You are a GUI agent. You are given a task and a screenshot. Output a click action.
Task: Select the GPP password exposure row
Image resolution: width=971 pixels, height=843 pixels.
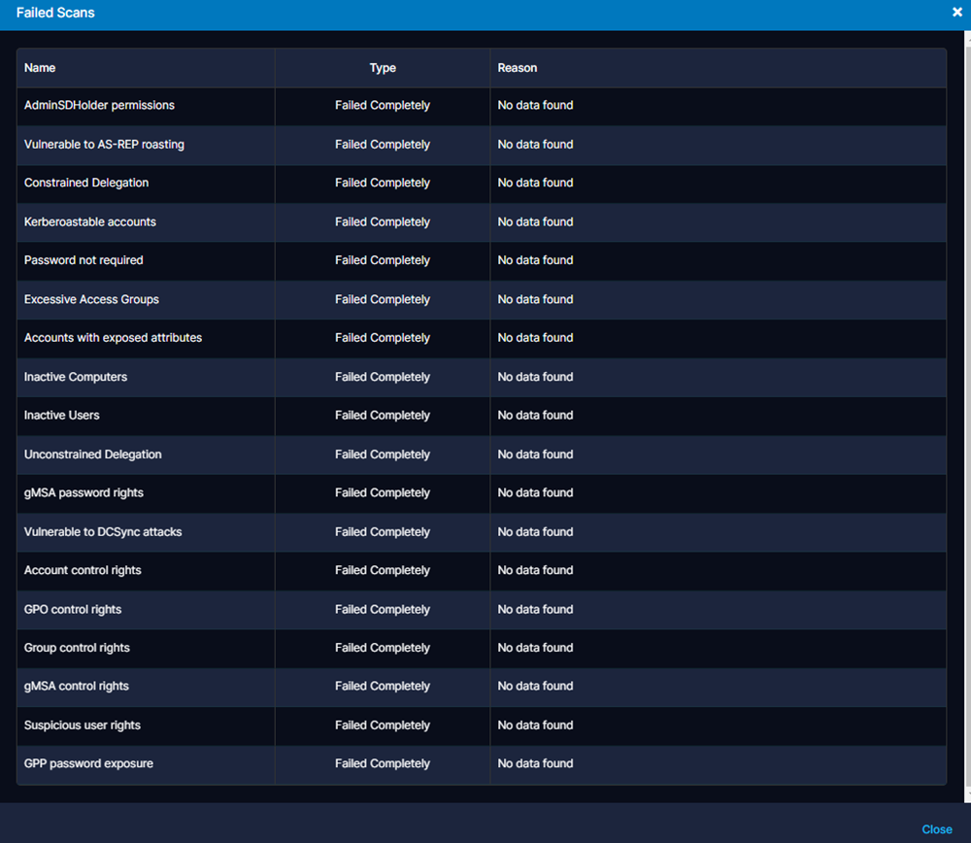click(146, 764)
